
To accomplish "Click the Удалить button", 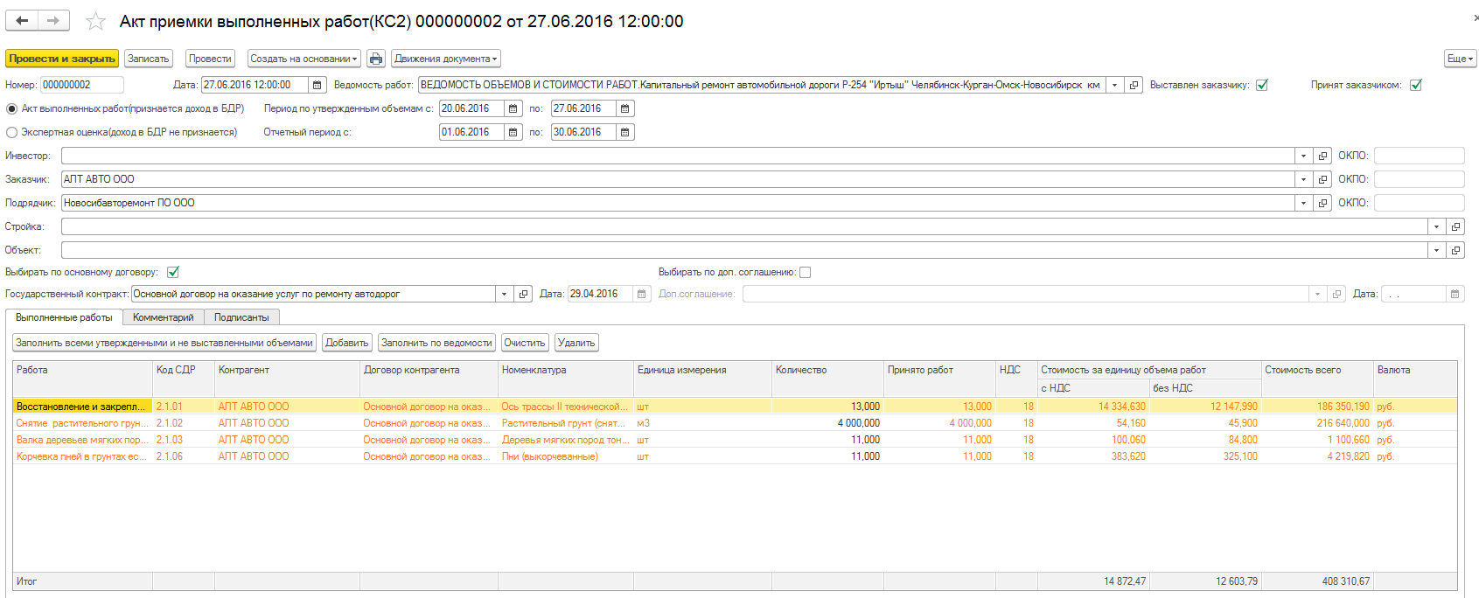I will 576,343.
